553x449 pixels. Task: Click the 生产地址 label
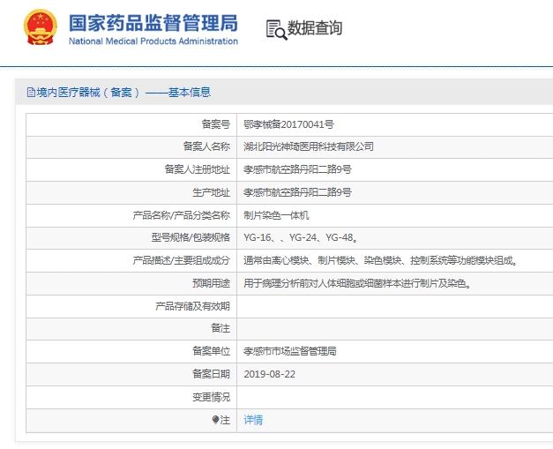pyautogui.click(x=211, y=192)
